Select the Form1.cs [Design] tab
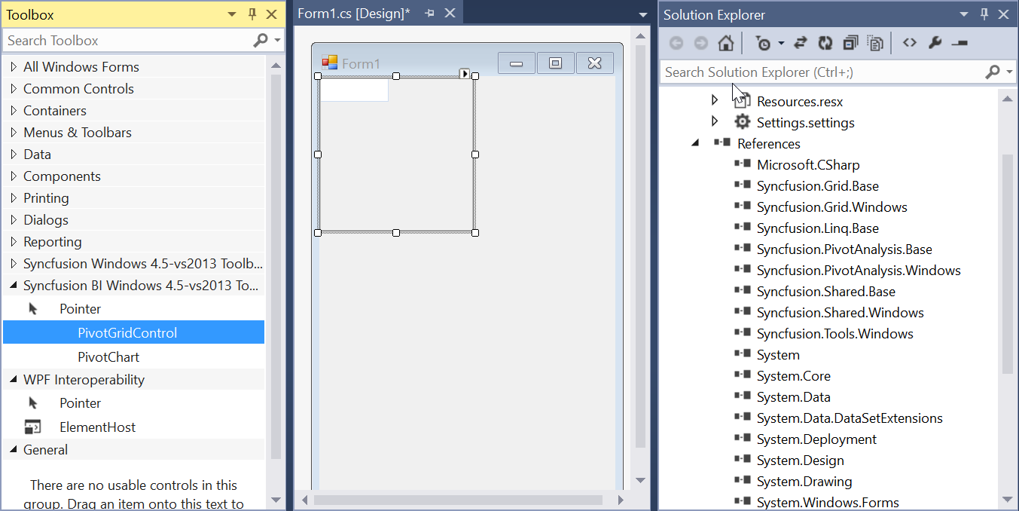Screen dimensions: 1019x511 click(x=354, y=14)
